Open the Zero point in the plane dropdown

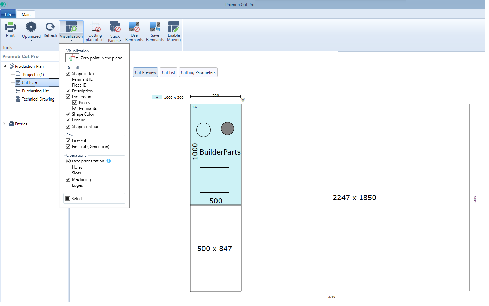click(72, 58)
